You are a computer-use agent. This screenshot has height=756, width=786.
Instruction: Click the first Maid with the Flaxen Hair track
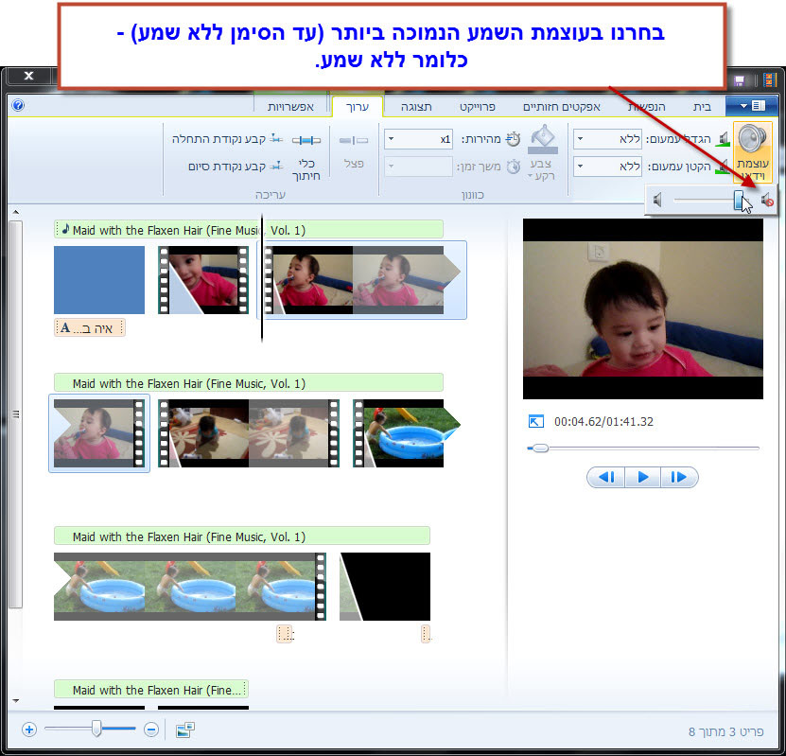[249, 230]
